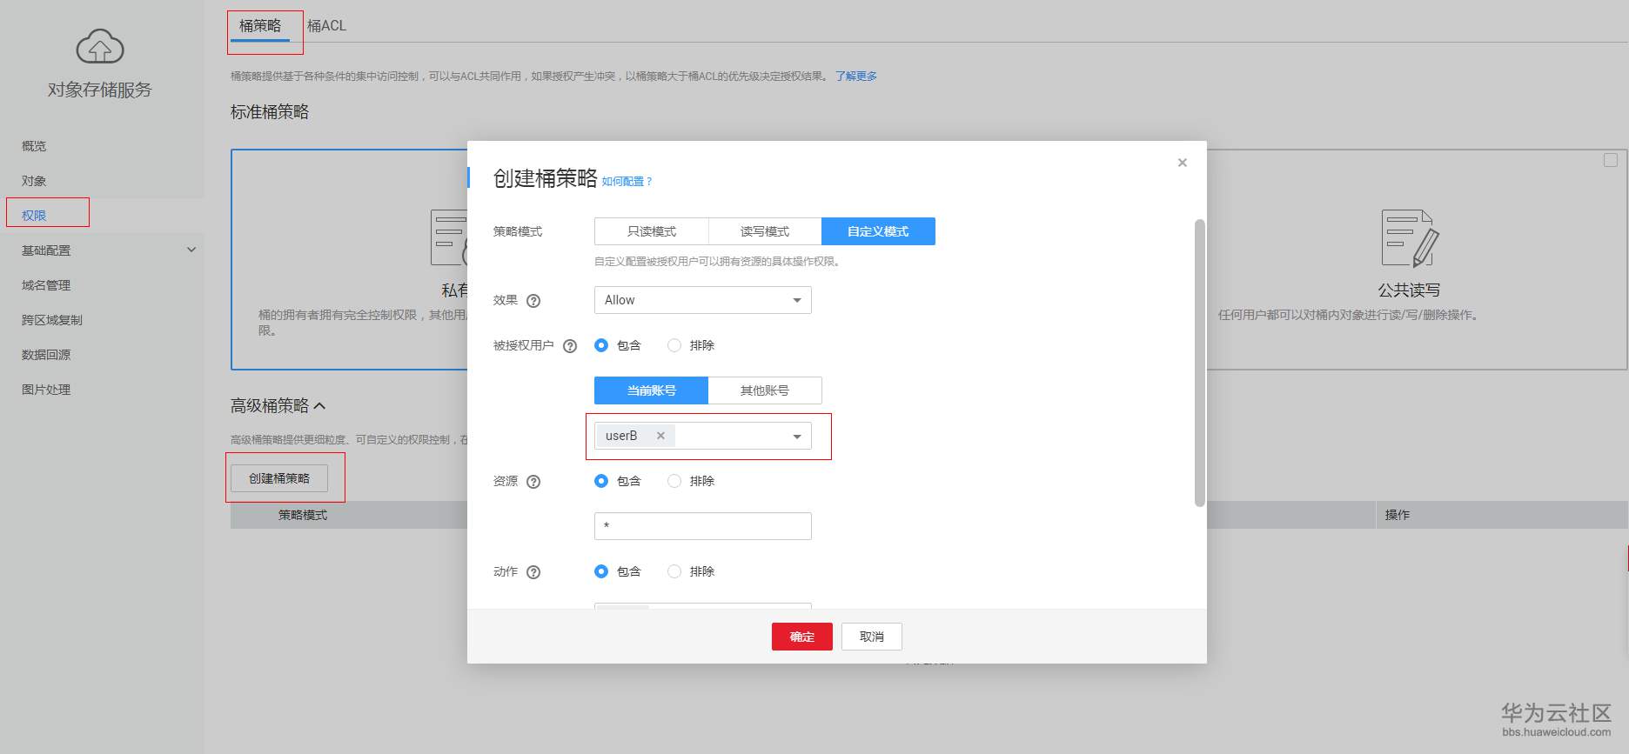Click the 公共读写 document pencil icon
This screenshot has height=754, width=1629.
(x=1410, y=237)
